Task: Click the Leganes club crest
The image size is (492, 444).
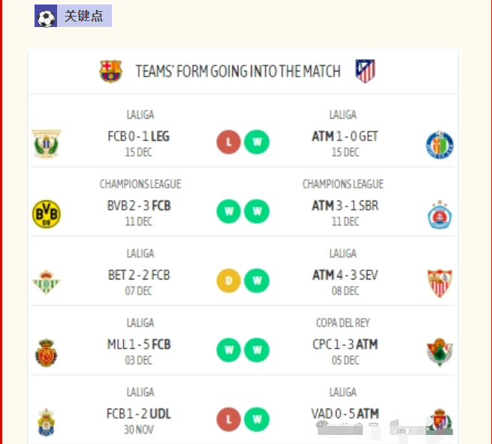Action: [x=47, y=143]
